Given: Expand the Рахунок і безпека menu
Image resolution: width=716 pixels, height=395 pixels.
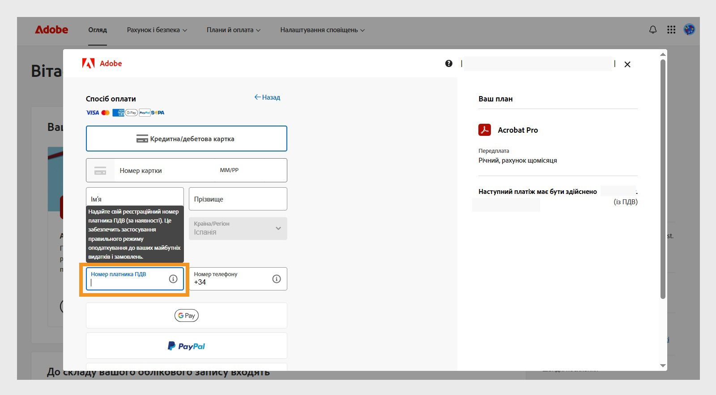Looking at the screenshot, I should tap(157, 30).
